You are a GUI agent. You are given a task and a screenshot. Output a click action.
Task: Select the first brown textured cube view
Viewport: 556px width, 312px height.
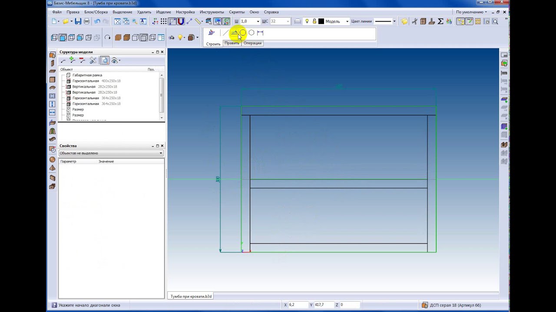pos(118,38)
